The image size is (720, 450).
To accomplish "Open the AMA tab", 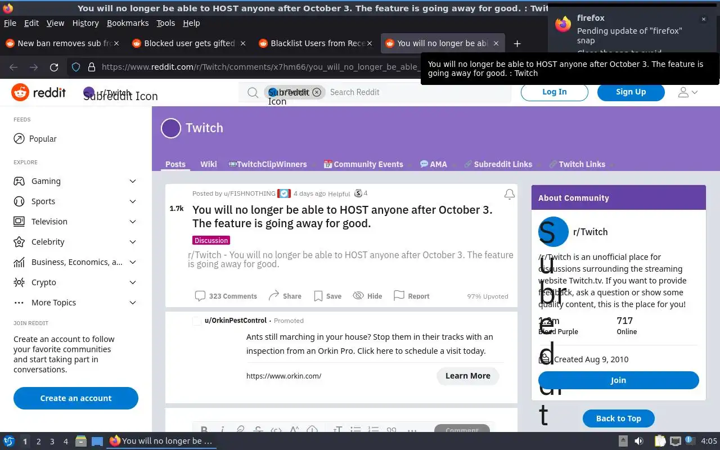I will 433,164.
